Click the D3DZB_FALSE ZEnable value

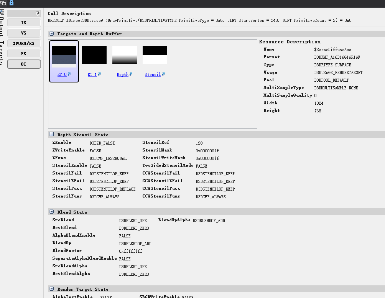point(102,143)
